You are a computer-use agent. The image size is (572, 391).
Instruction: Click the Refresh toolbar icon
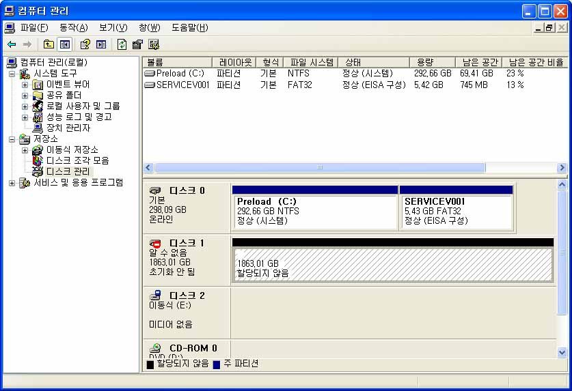click(x=122, y=44)
